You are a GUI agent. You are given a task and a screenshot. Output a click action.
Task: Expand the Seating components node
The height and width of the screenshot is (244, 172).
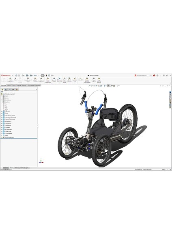tap(2, 118)
